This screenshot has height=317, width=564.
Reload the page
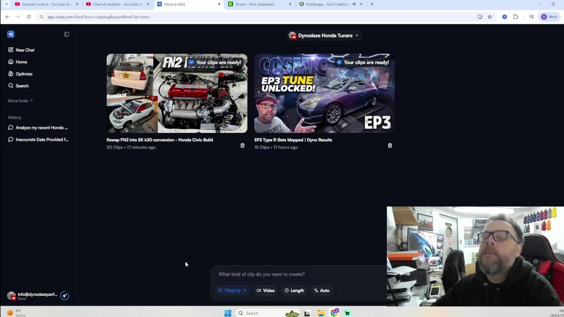(29, 17)
